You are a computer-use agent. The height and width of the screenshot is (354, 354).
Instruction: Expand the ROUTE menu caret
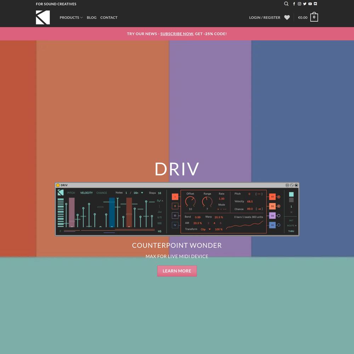296,225
